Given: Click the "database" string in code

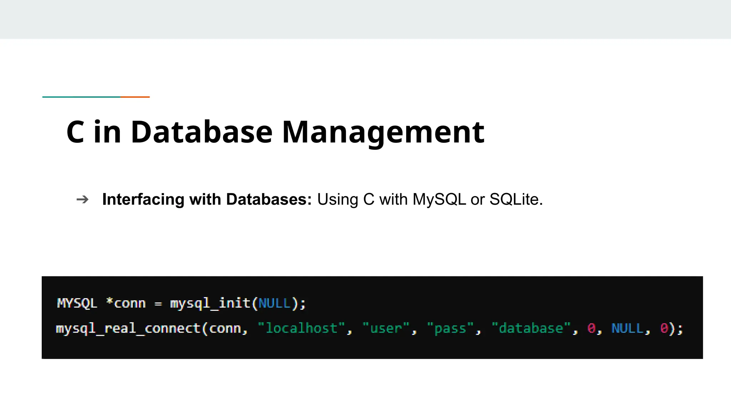Looking at the screenshot, I should [531, 329].
